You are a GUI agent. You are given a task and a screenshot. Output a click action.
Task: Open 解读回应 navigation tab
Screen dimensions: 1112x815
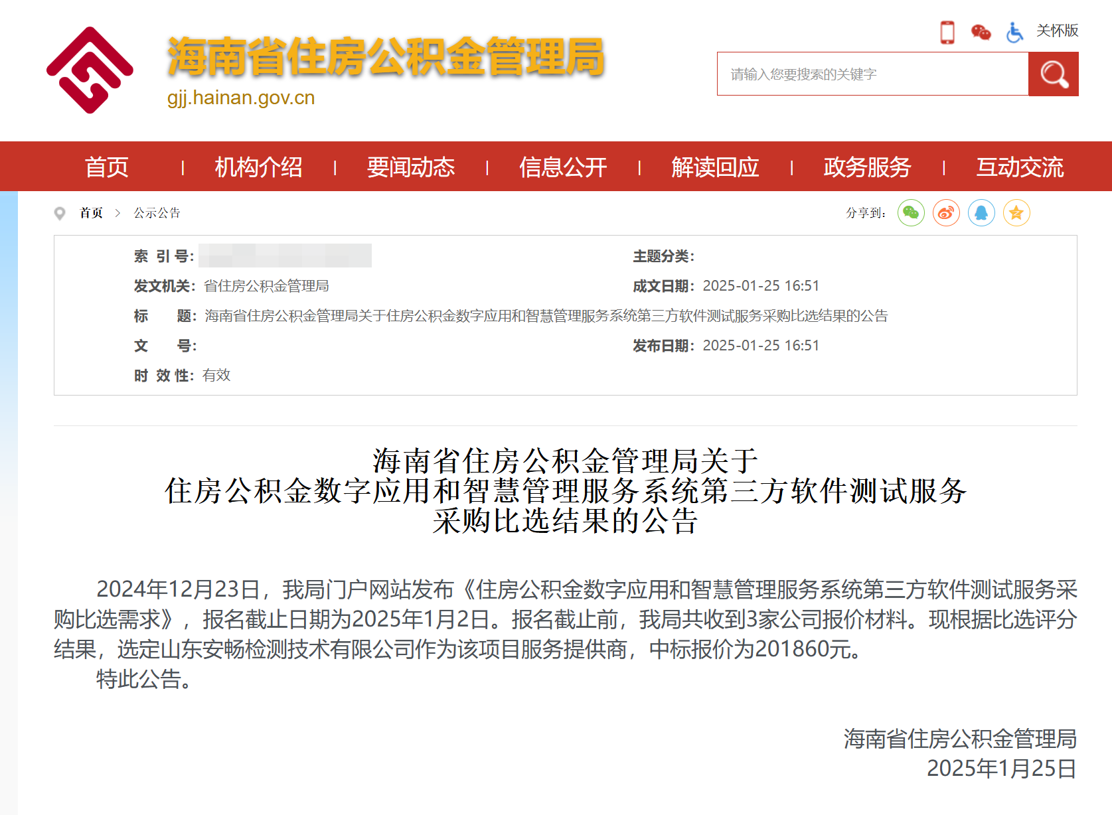coord(715,167)
